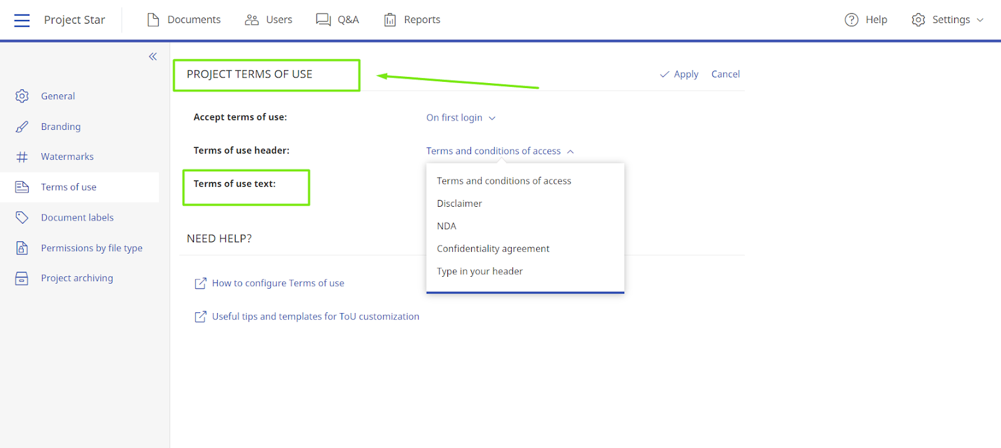Screen dimensions: 1001x448
Task: Open 'How to configure Terms of use' link
Action: (278, 283)
